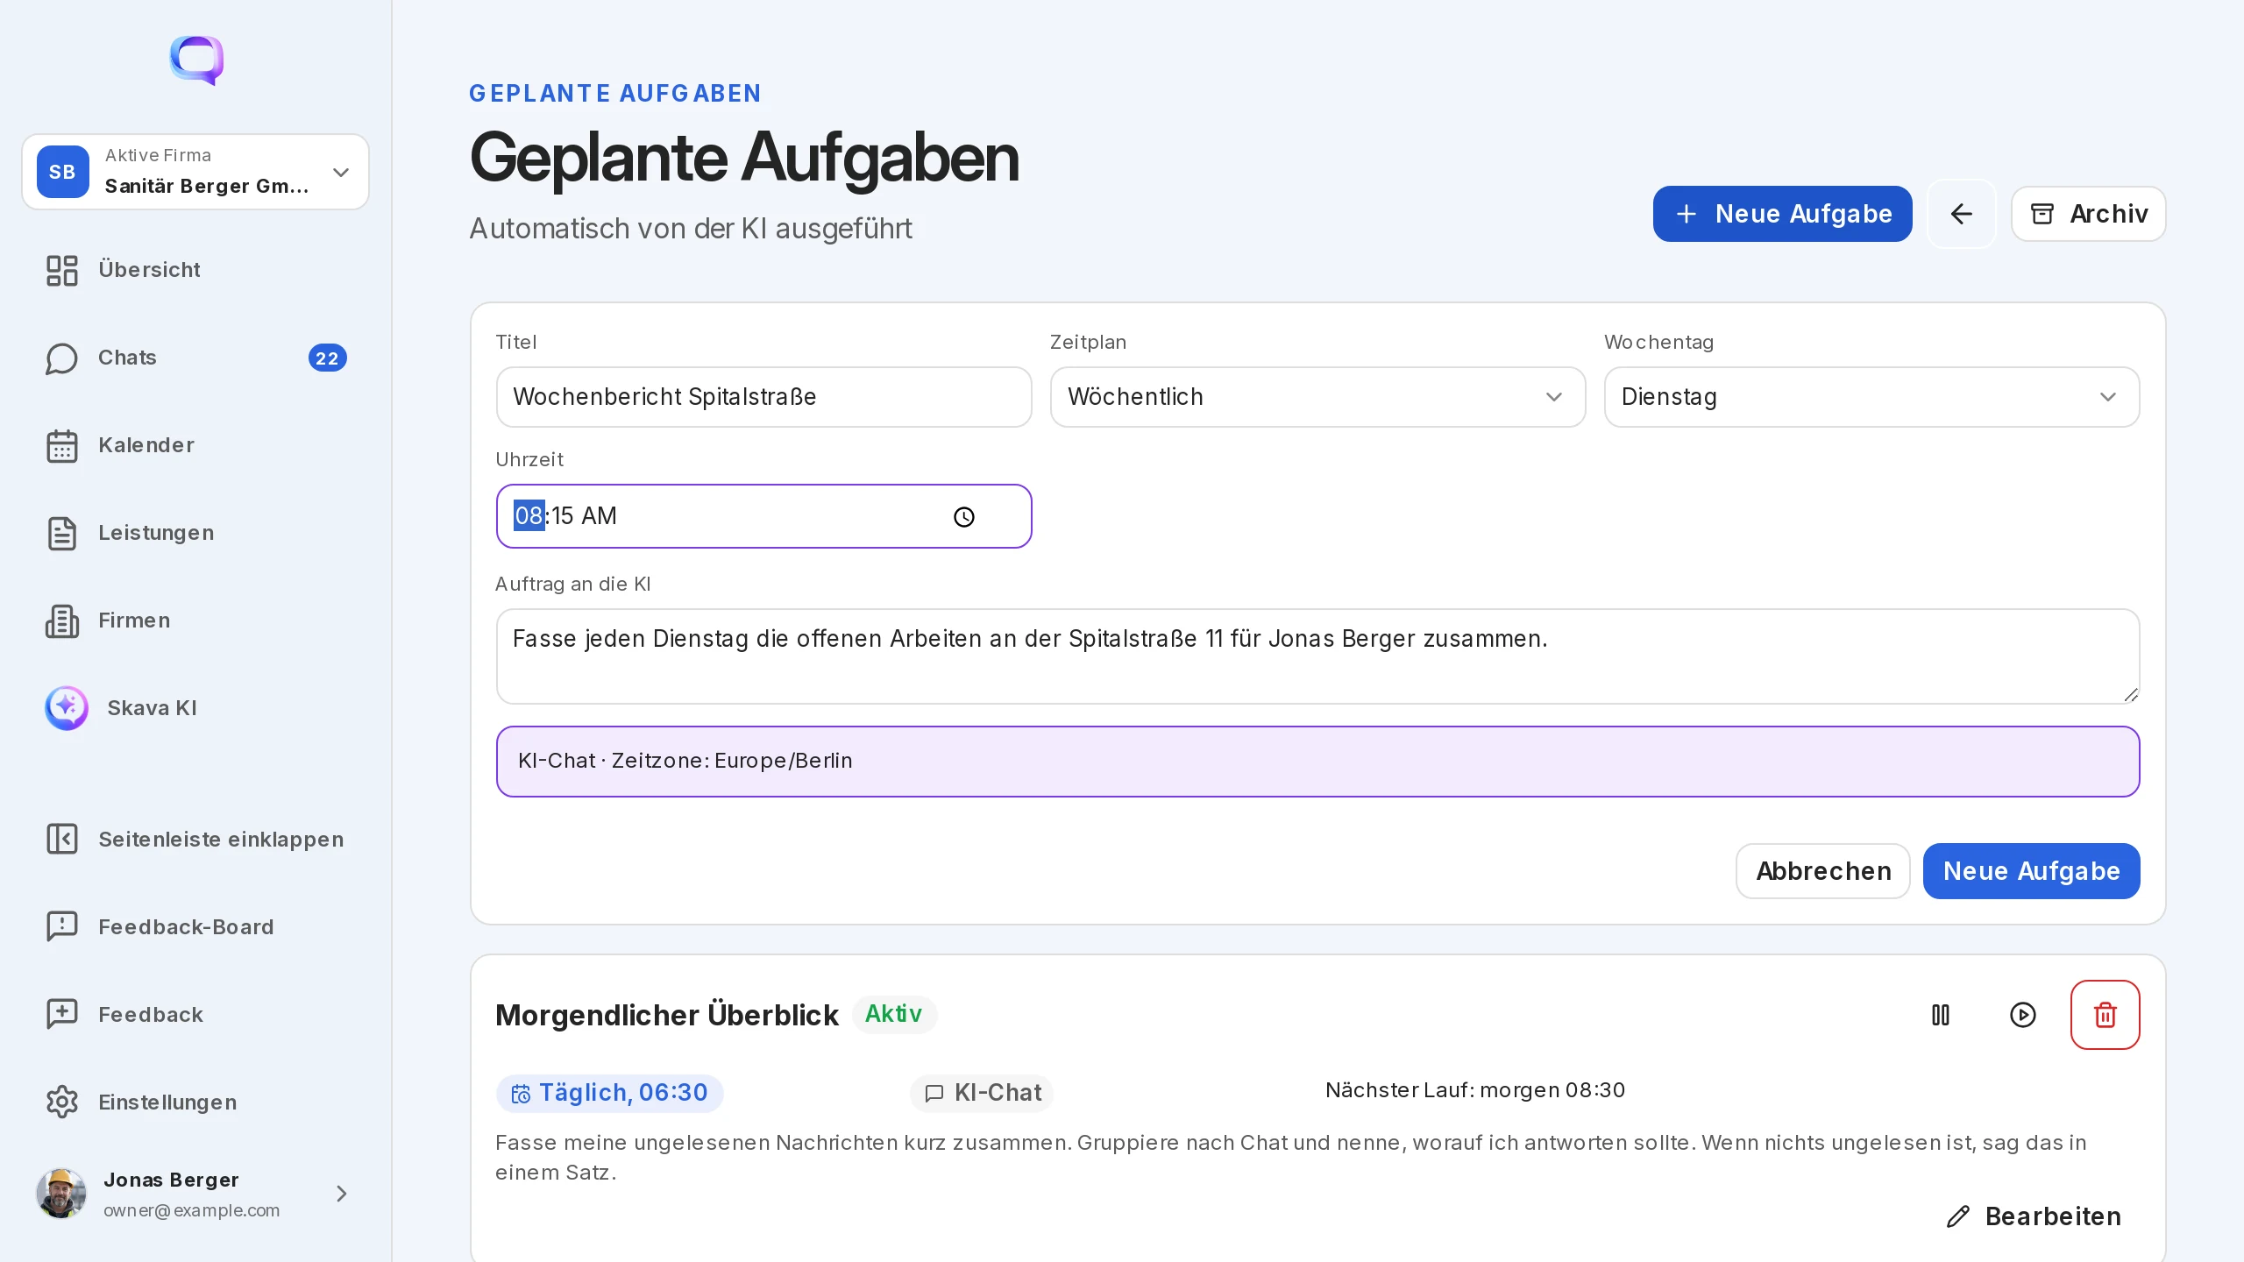The width and height of the screenshot is (2244, 1262).
Task: Open the Zeitplan Wöchentlich dropdown
Action: tap(1317, 397)
